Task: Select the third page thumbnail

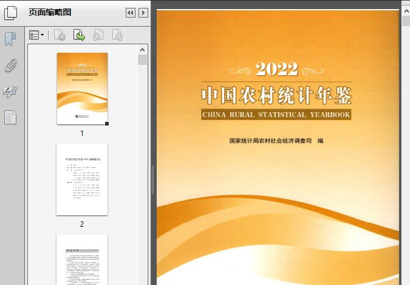Action: point(82,260)
